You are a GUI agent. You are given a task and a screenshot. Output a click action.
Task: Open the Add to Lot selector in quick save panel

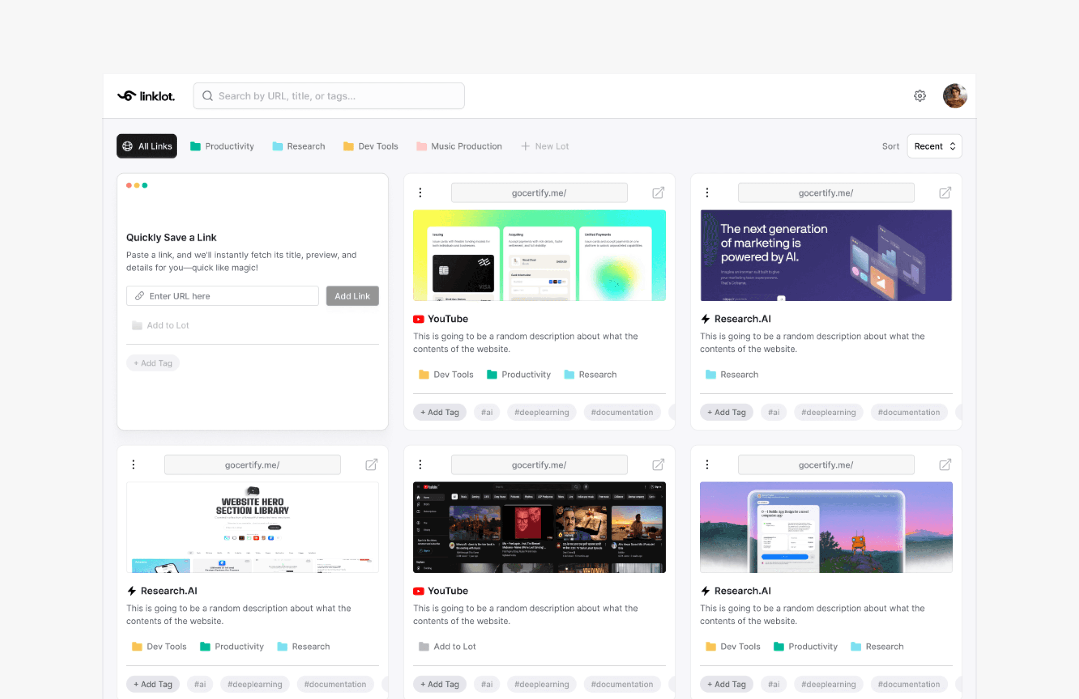point(160,325)
